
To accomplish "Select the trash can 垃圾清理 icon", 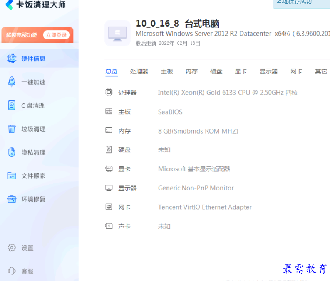I will click(12, 129).
